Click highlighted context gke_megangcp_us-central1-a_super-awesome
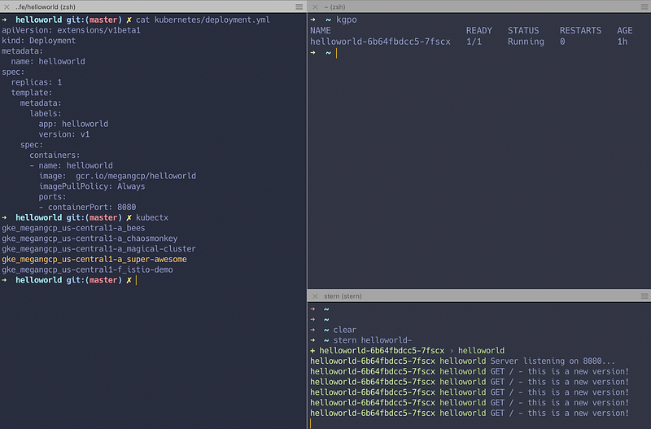The image size is (651, 429). click(x=94, y=259)
